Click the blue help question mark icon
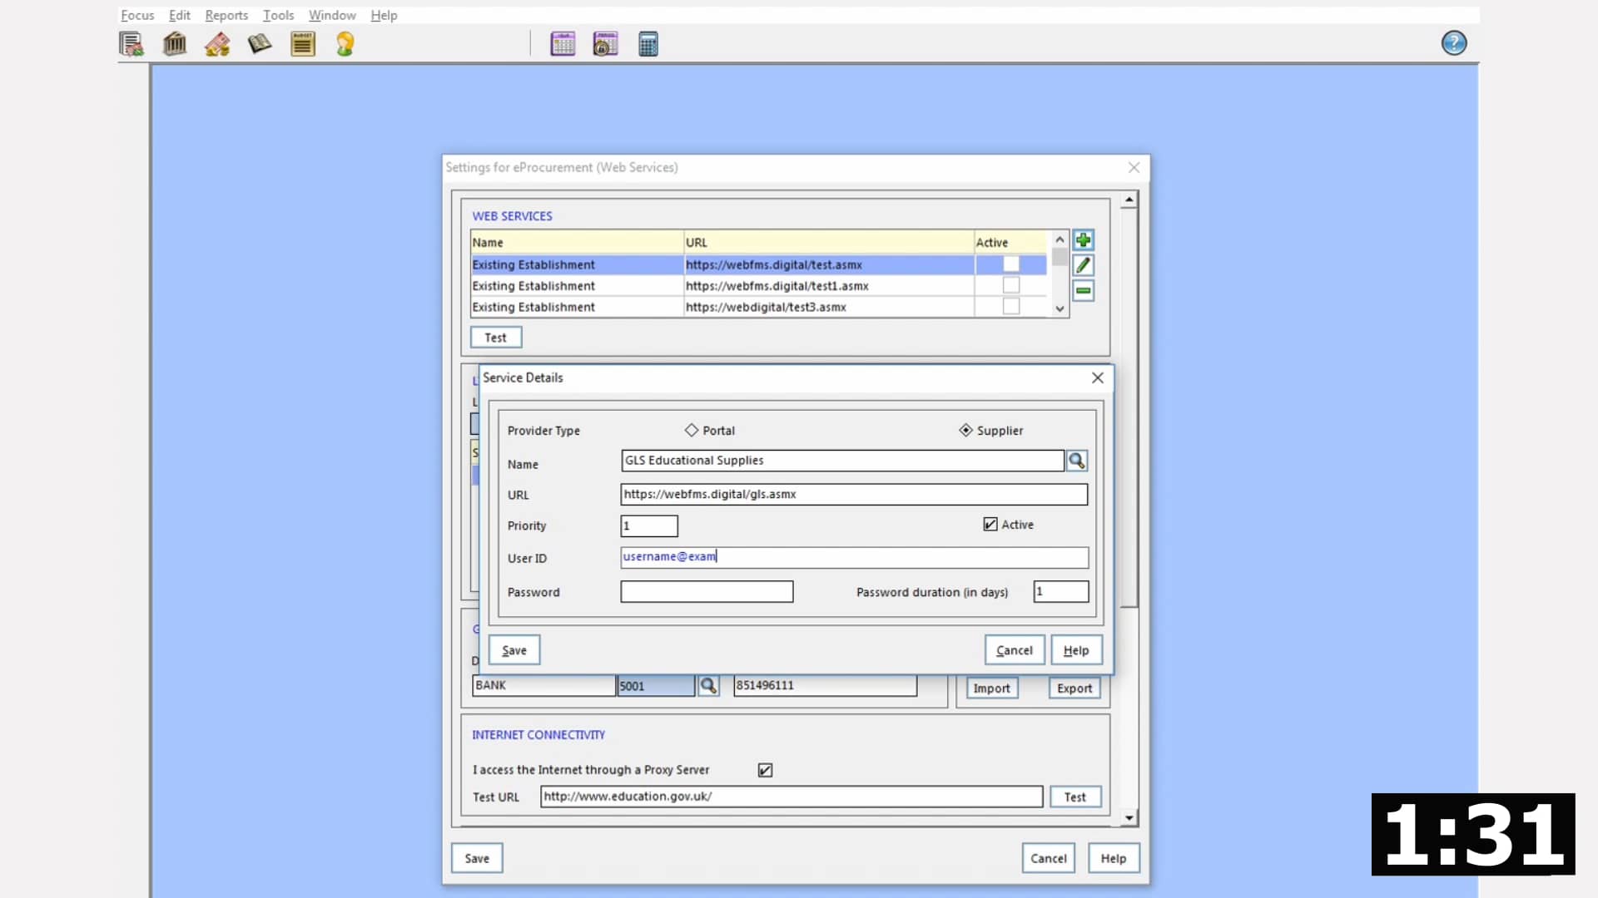This screenshot has width=1598, height=898. pyautogui.click(x=1453, y=43)
